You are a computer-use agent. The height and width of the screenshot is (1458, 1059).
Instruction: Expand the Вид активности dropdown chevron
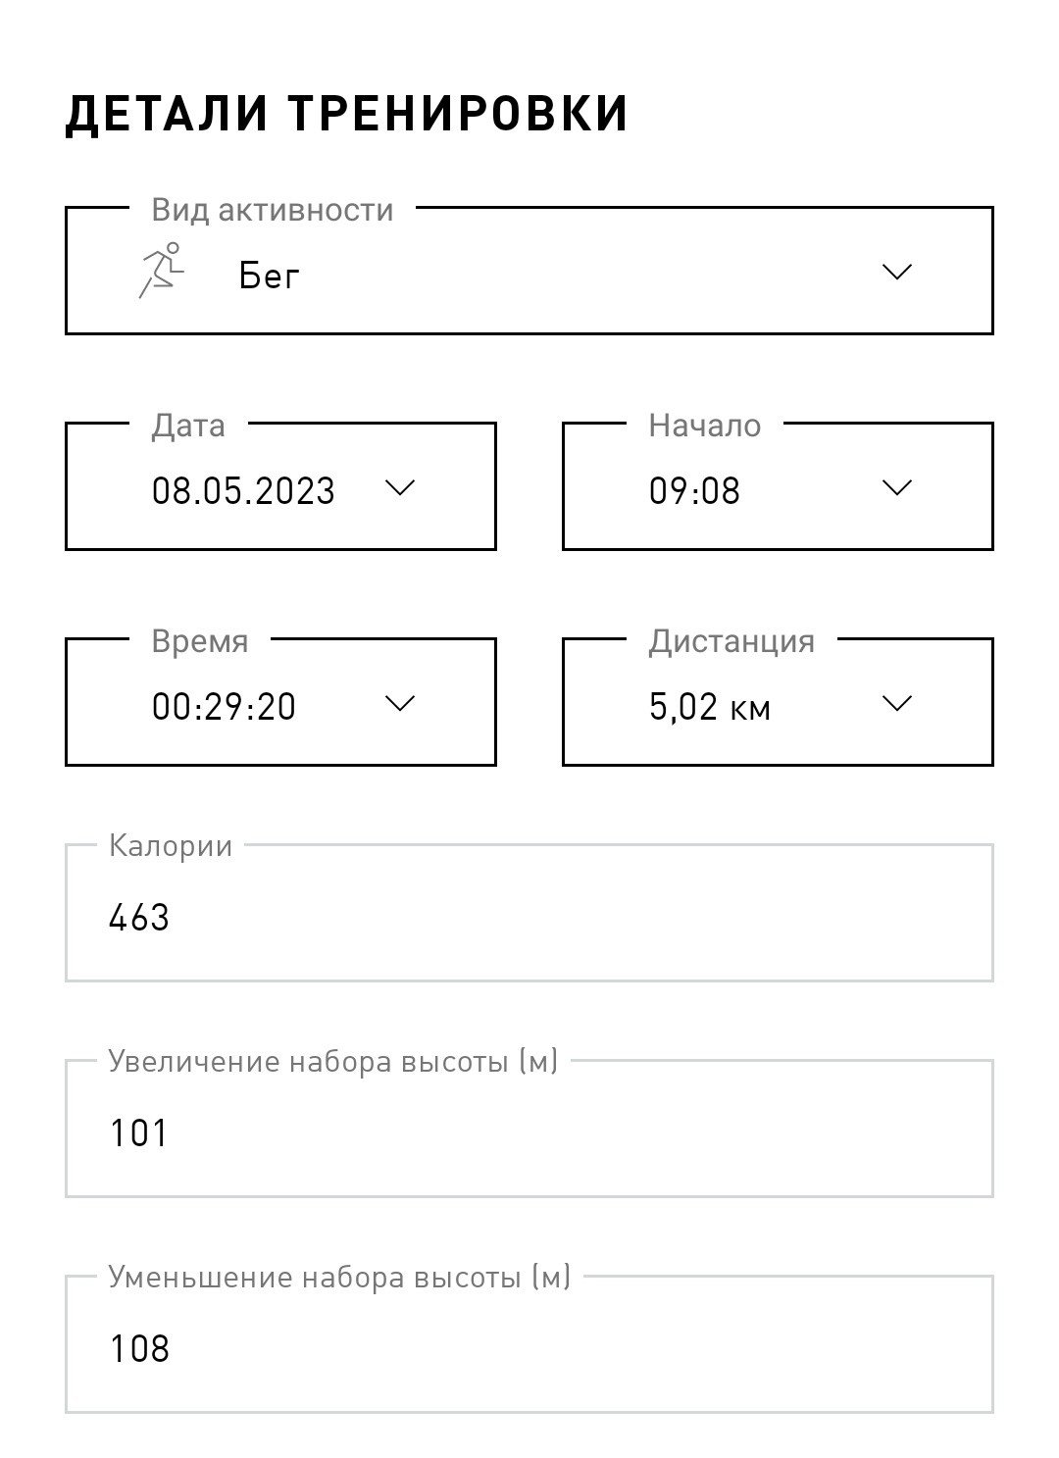click(x=897, y=272)
